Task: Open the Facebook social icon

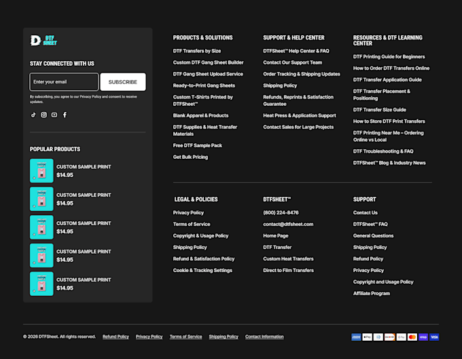Action: tap(65, 115)
